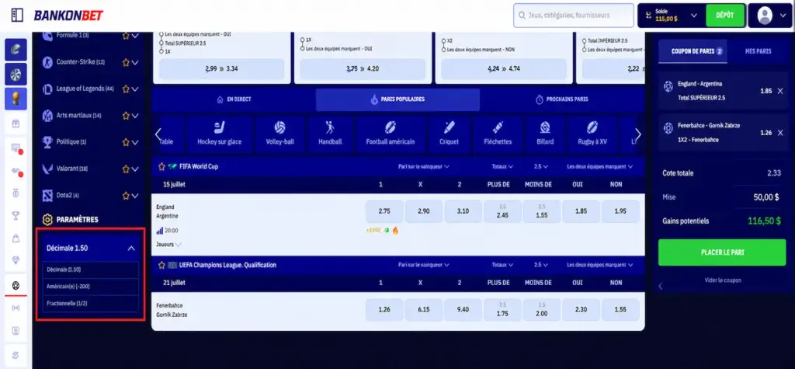Select combo bet odds 2.99 » 3.34
This screenshot has height=369, width=795.
tap(221, 69)
